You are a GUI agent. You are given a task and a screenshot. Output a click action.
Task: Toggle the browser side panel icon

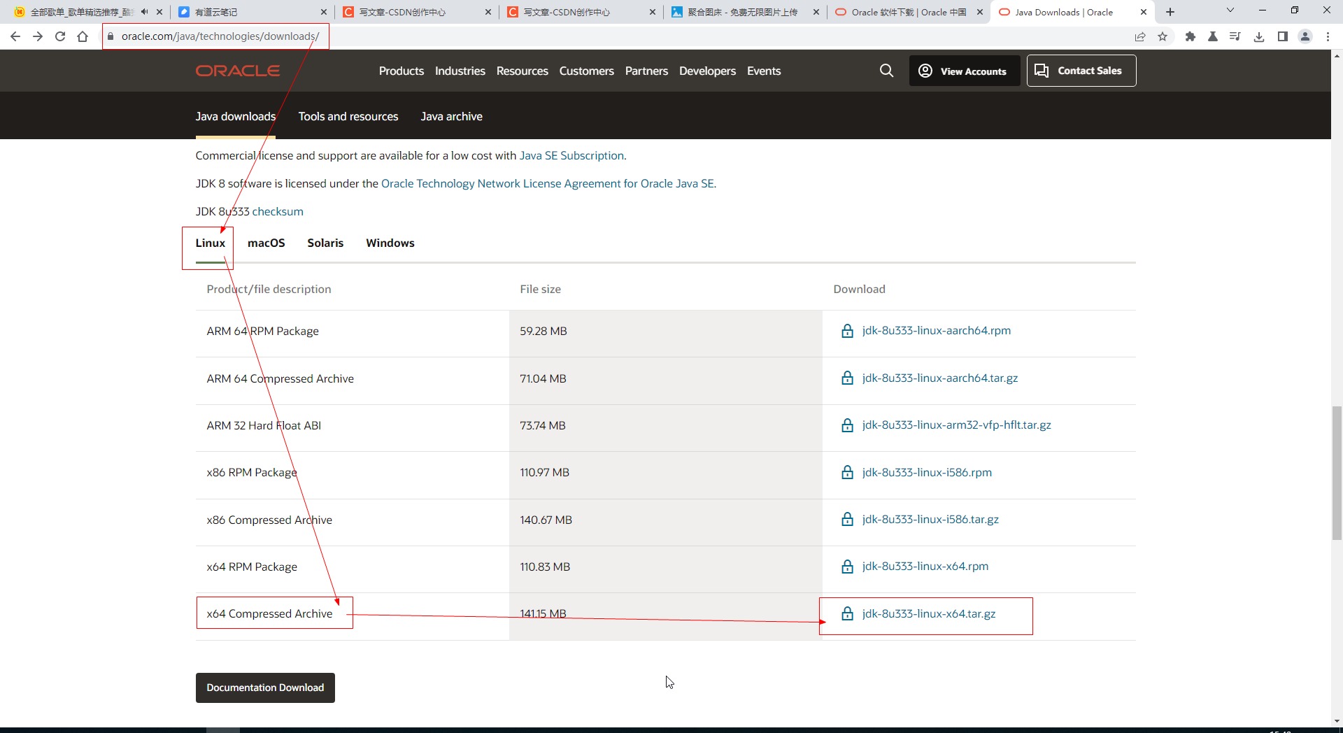(1282, 36)
